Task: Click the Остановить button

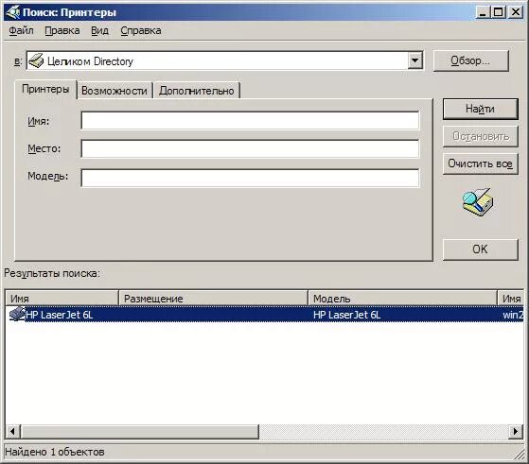Action: pyautogui.click(x=480, y=136)
